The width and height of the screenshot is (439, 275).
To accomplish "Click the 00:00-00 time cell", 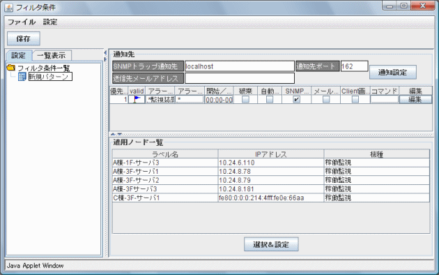I will [219, 100].
